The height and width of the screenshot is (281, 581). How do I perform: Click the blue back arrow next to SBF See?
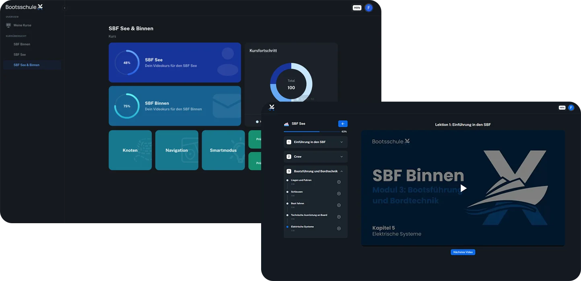(x=343, y=124)
